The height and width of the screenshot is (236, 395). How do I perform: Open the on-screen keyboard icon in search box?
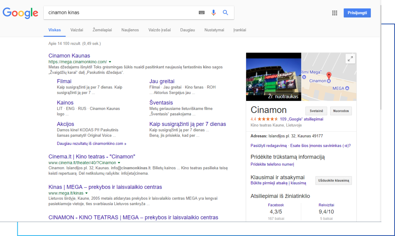[202, 13]
